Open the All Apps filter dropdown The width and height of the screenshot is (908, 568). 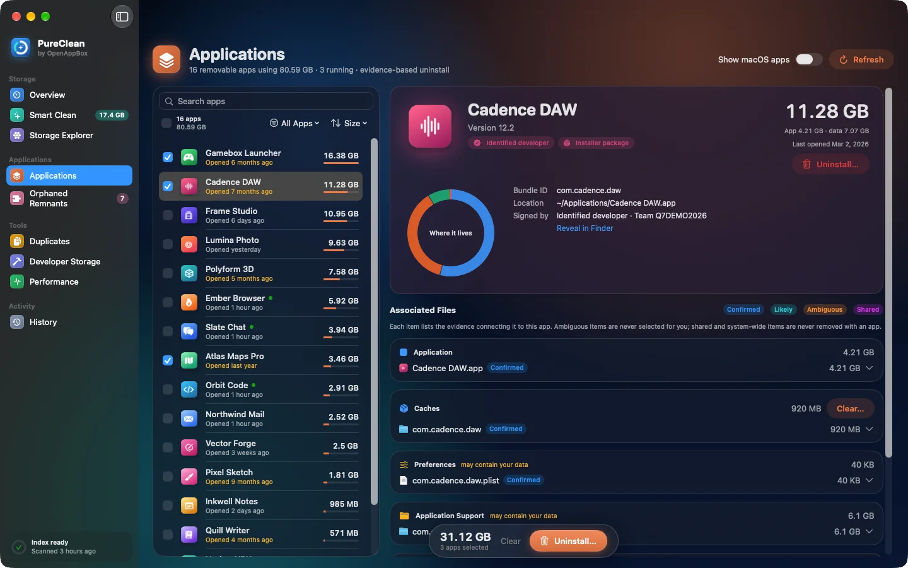(294, 123)
